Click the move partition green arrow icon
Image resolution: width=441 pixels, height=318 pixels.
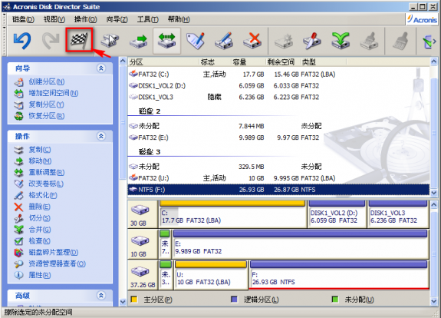pyautogui.click(x=139, y=41)
